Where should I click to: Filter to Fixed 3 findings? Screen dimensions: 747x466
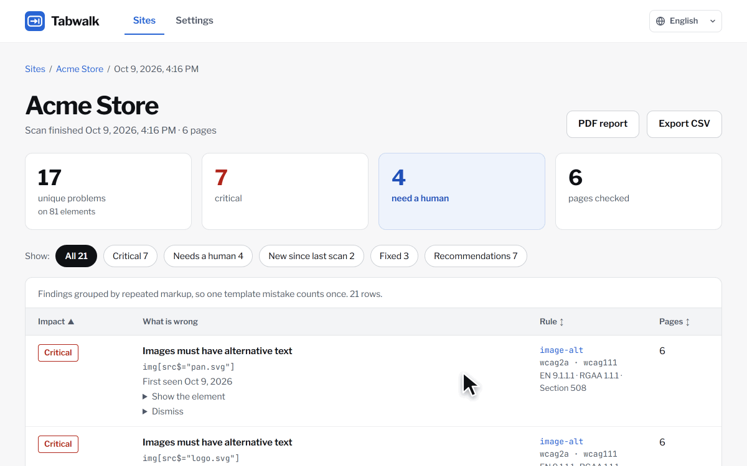tap(394, 256)
